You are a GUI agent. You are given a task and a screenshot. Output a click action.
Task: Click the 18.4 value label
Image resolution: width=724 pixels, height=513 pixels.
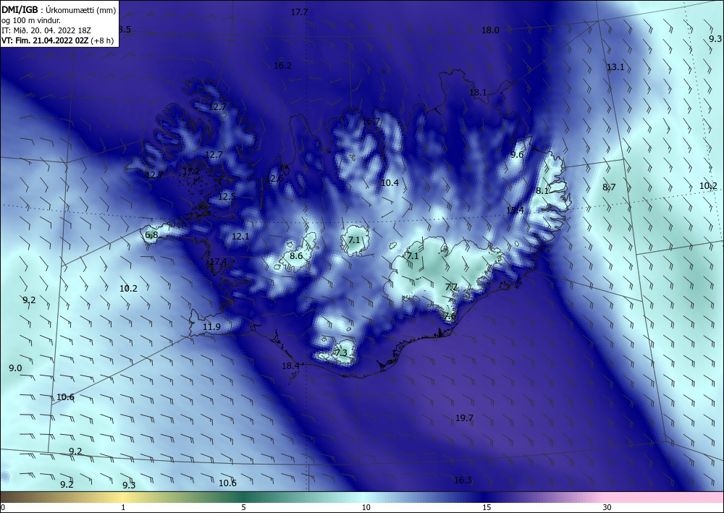click(290, 366)
